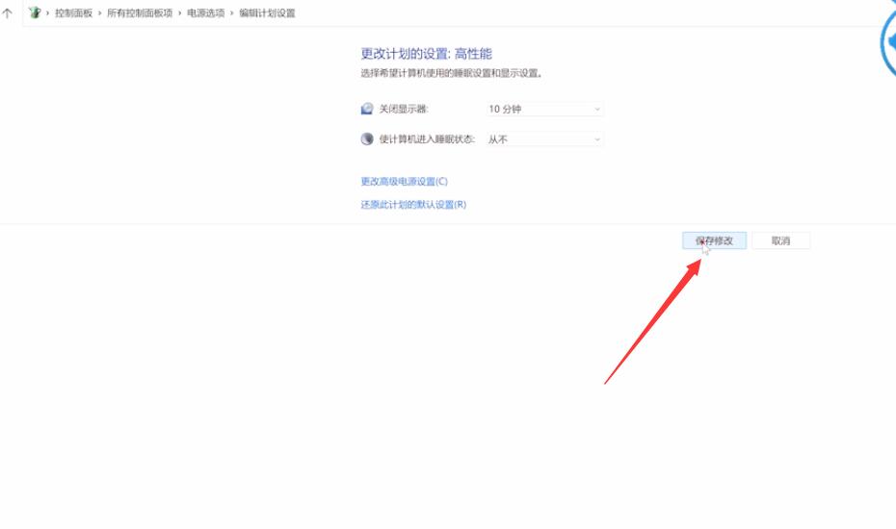Click description text 选择希望计算机使用的睡眠设置和显示设置
The height and width of the screenshot is (529, 896).
[452, 73]
